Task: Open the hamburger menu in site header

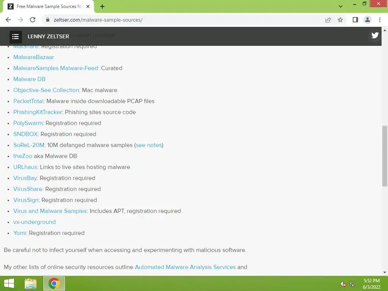Action: (15, 37)
